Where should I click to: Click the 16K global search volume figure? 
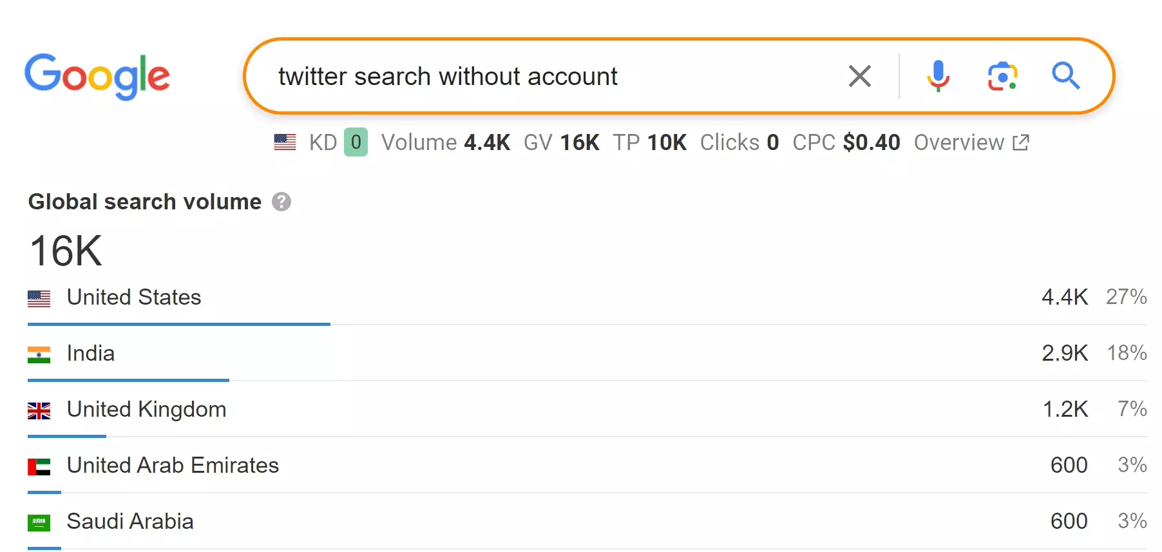64,251
